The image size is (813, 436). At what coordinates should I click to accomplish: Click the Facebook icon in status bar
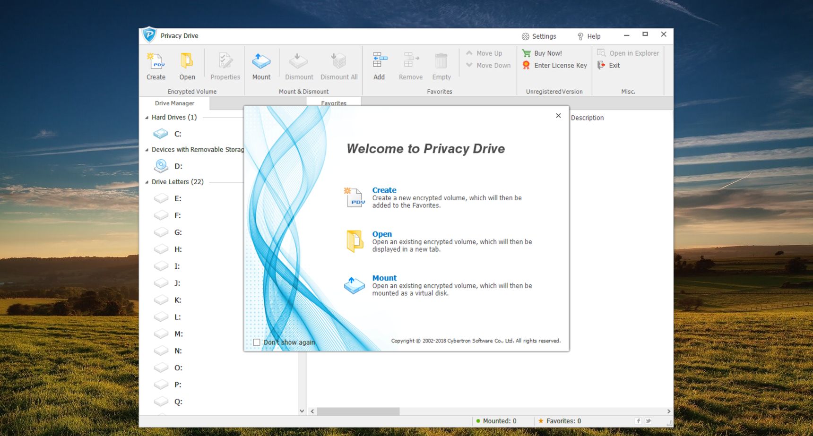(x=638, y=421)
